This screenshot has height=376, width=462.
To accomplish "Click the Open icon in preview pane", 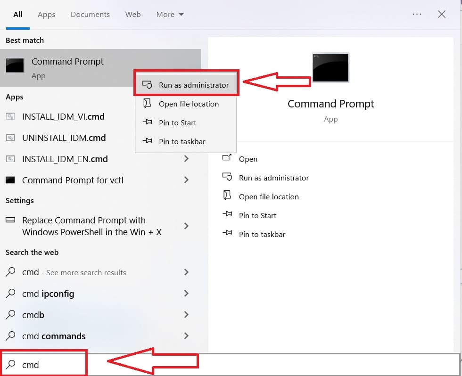I will point(227,157).
